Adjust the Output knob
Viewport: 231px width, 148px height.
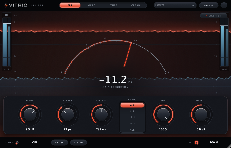pos(201,115)
